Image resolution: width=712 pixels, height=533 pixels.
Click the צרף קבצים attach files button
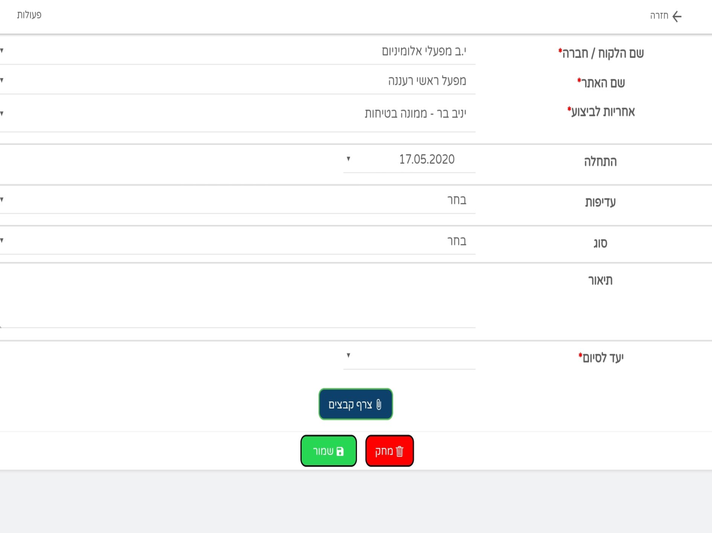pos(356,404)
